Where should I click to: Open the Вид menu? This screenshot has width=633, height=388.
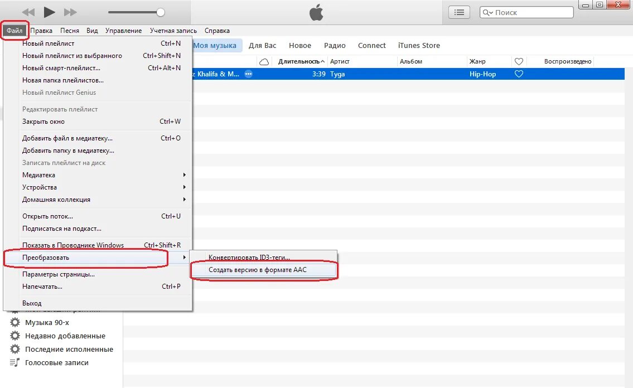[92, 31]
